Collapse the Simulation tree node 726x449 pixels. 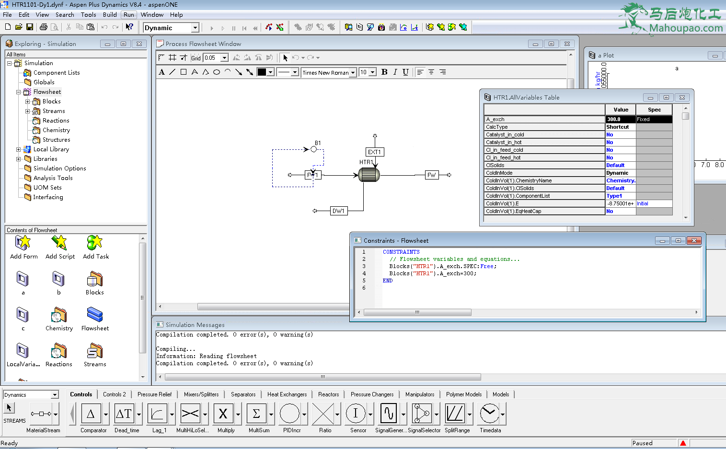[x=9, y=63]
